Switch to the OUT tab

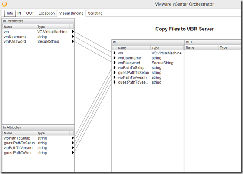pyautogui.click(x=30, y=13)
